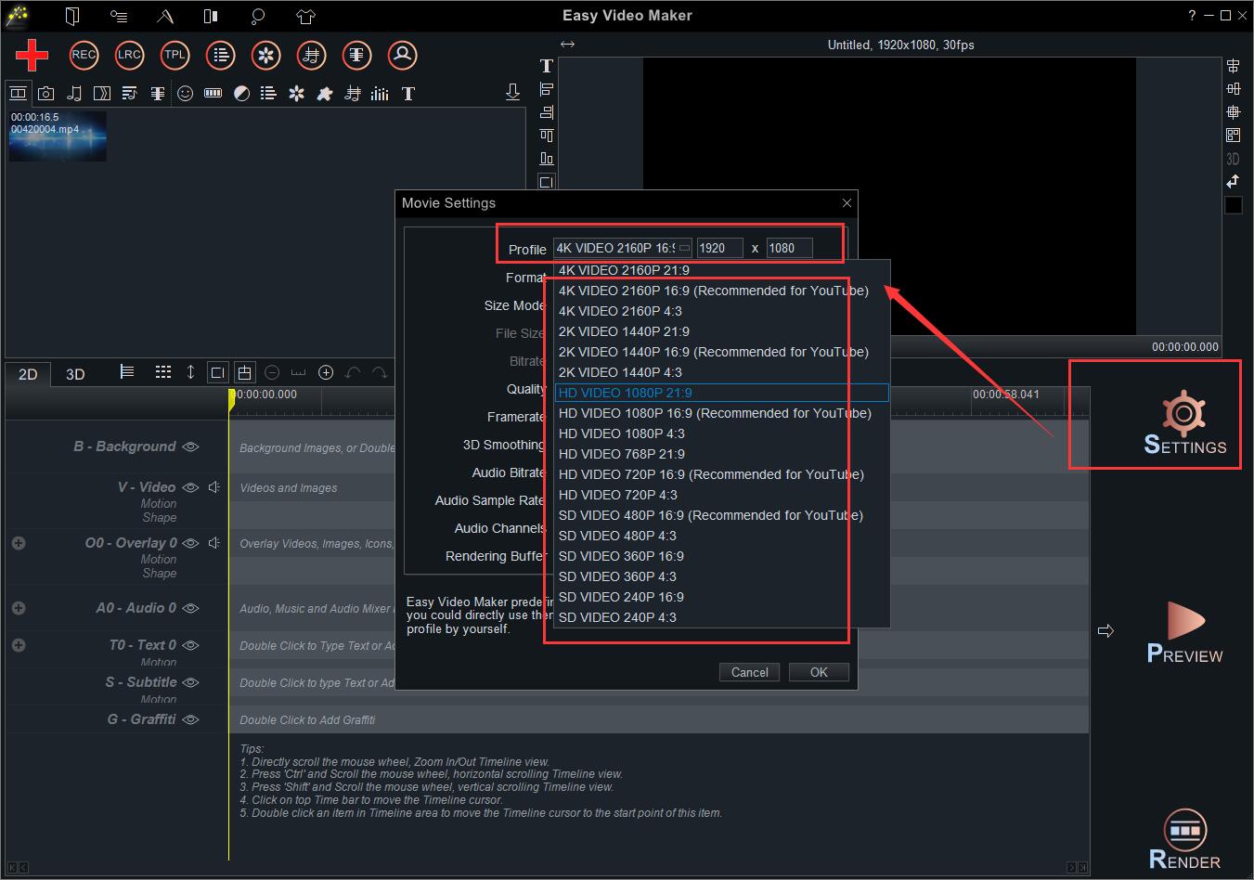Open the LRC lyric maker tool
This screenshot has width=1254, height=880.
pyautogui.click(x=129, y=55)
